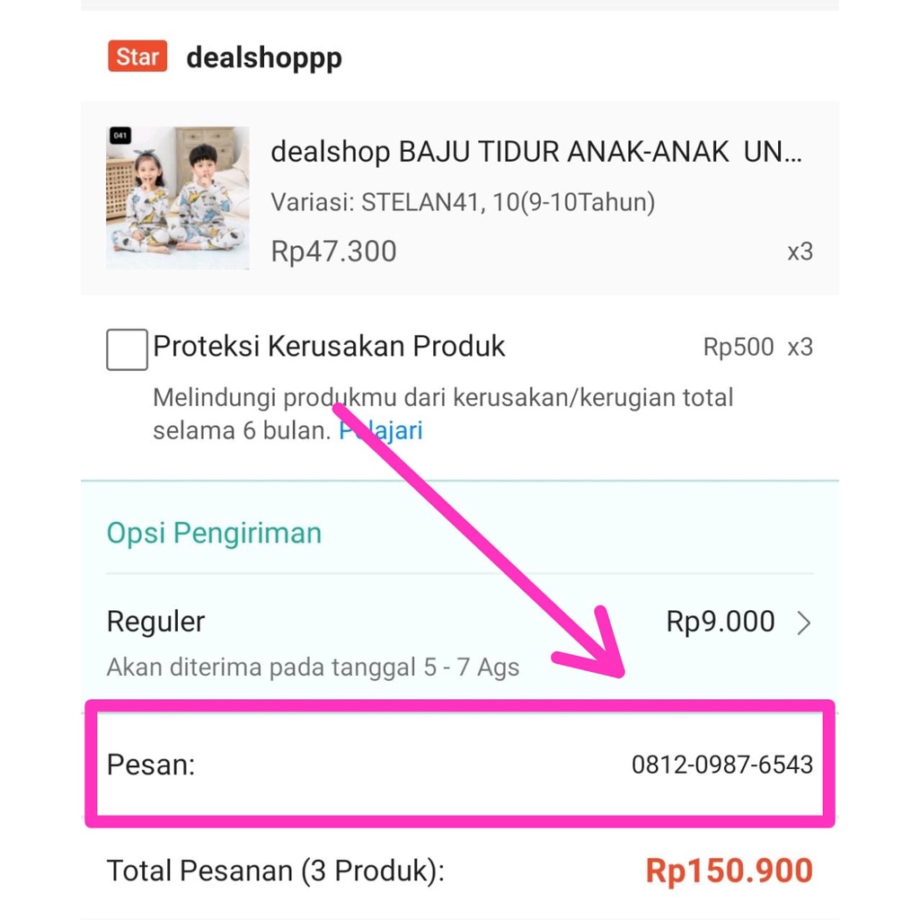Viewport: 920px width, 920px height.
Task: Open the Pelajari link
Action: coord(381,430)
